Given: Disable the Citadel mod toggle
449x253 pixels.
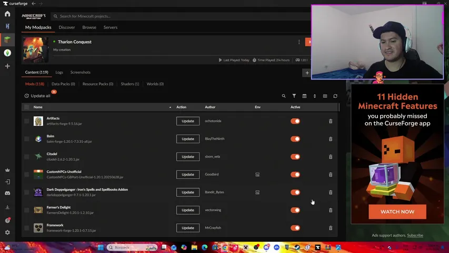Looking at the screenshot, I should click(295, 157).
